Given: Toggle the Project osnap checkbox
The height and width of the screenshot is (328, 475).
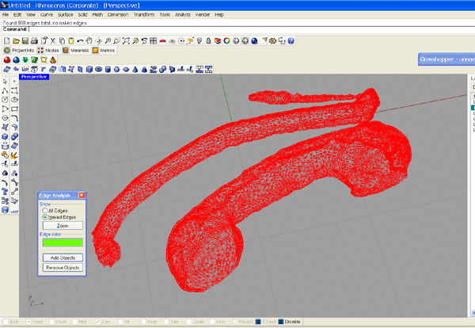Looking at the screenshot, I should (x=235, y=322).
